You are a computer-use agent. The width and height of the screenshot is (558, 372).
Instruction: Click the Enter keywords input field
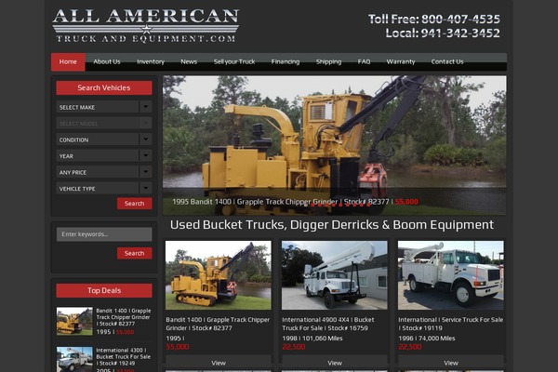pyautogui.click(x=104, y=234)
